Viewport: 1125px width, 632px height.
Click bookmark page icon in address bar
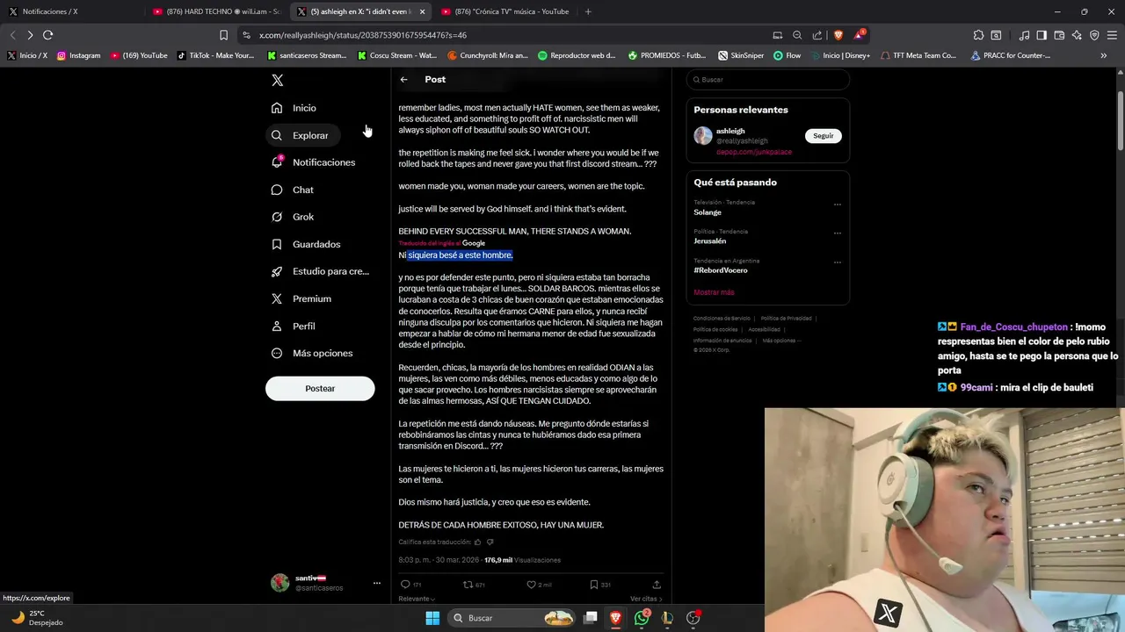[x=223, y=35]
